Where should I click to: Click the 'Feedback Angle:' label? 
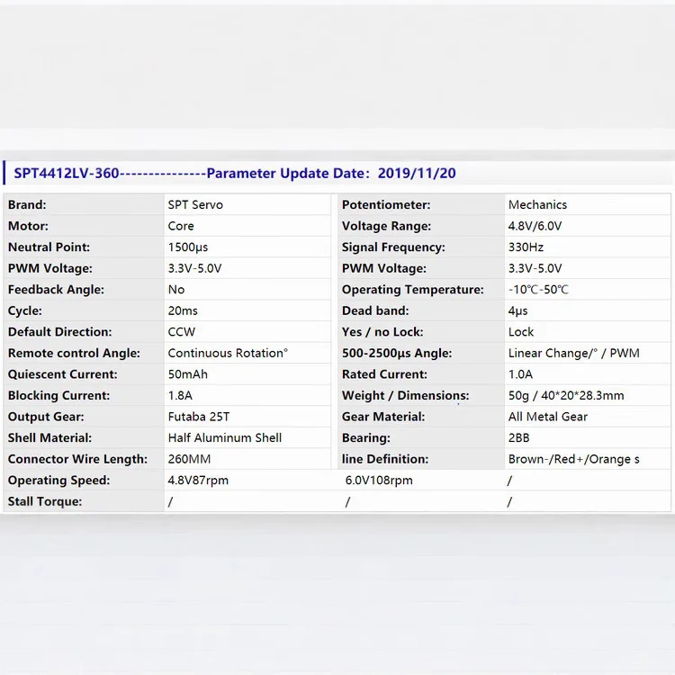[56, 289]
